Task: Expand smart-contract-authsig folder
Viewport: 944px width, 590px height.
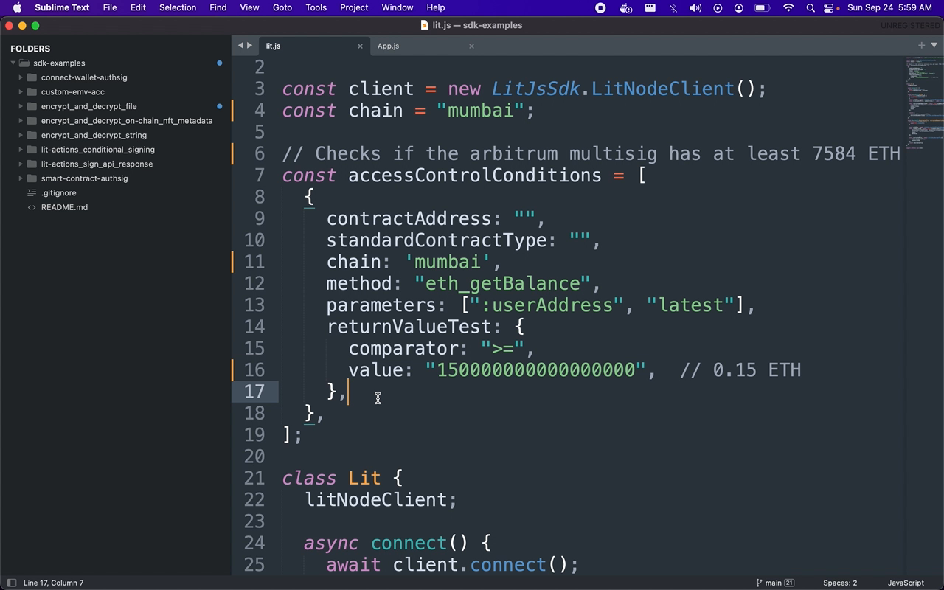Action: 21,178
